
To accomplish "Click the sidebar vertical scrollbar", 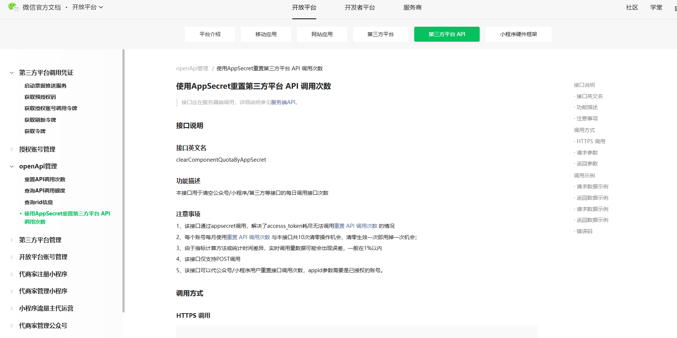I will (x=124, y=180).
